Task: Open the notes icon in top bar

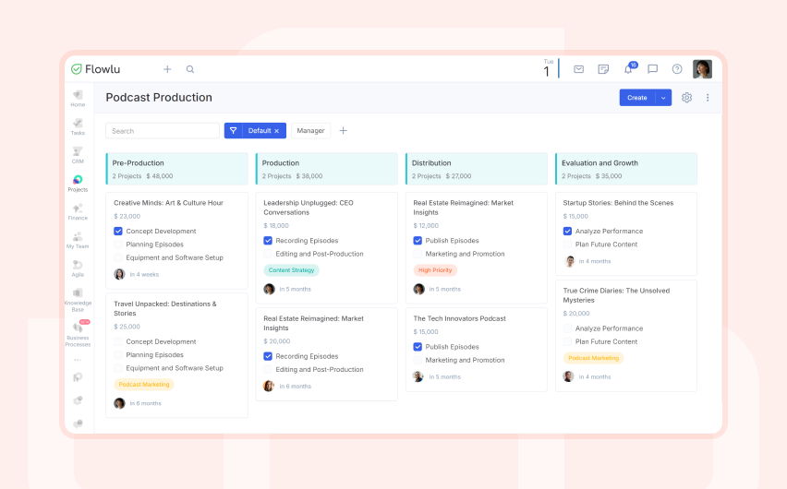Action: pyautogui.click(x=603, y=69)
